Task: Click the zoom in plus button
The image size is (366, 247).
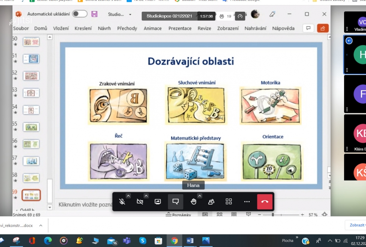Action: (302, 214)
